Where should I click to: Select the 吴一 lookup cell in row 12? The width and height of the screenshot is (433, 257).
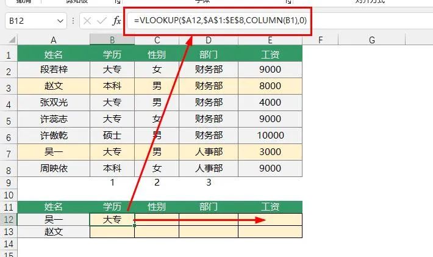pos(54,220)
